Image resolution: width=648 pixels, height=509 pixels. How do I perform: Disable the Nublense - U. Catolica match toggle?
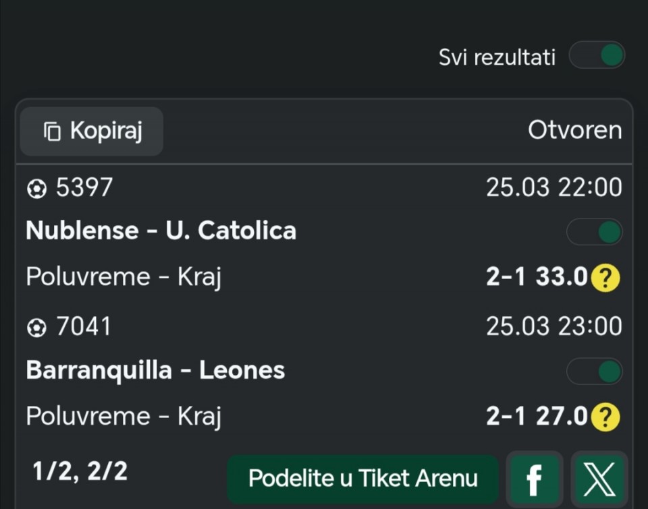594,232
